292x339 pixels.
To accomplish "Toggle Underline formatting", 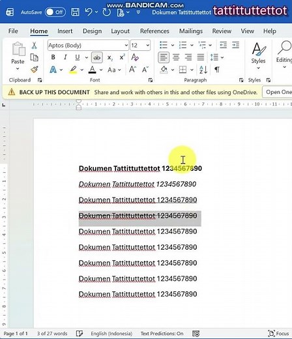I will coord(78,57).
